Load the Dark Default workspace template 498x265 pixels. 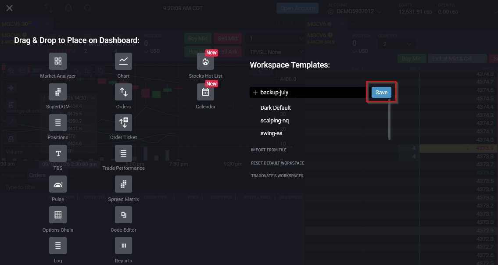click(276, 108)
